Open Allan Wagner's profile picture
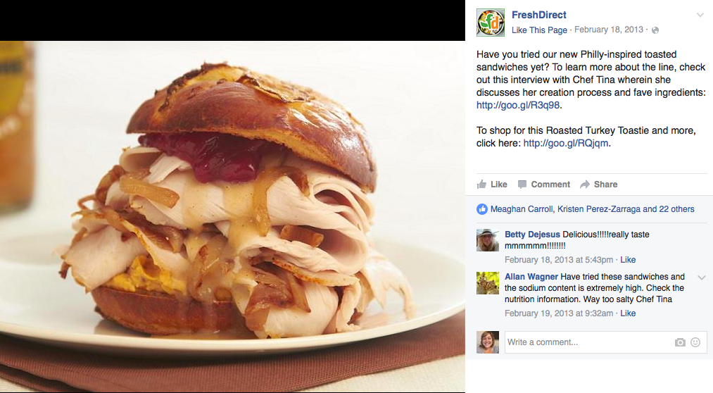Viewport: 713px width, 393px height. [x=488, y=283]
